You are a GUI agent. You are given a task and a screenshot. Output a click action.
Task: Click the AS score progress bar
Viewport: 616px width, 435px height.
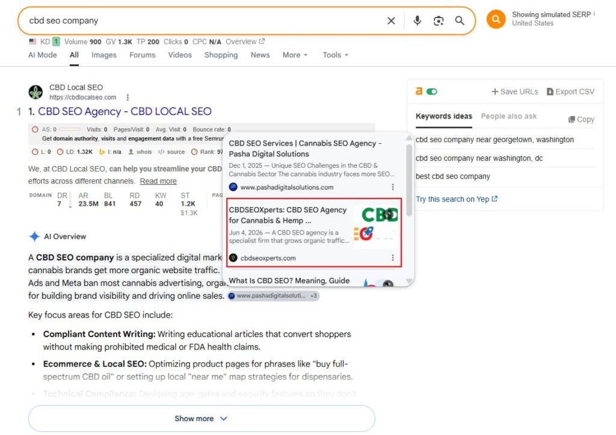pos(69,129)
